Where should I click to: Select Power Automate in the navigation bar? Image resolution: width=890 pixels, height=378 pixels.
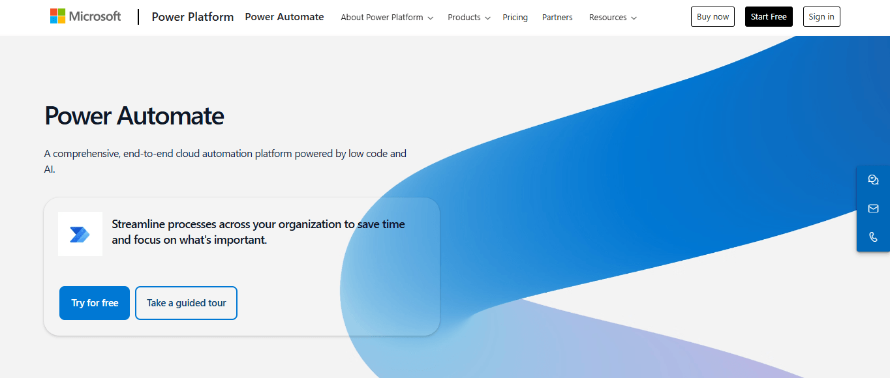[284, 17]
